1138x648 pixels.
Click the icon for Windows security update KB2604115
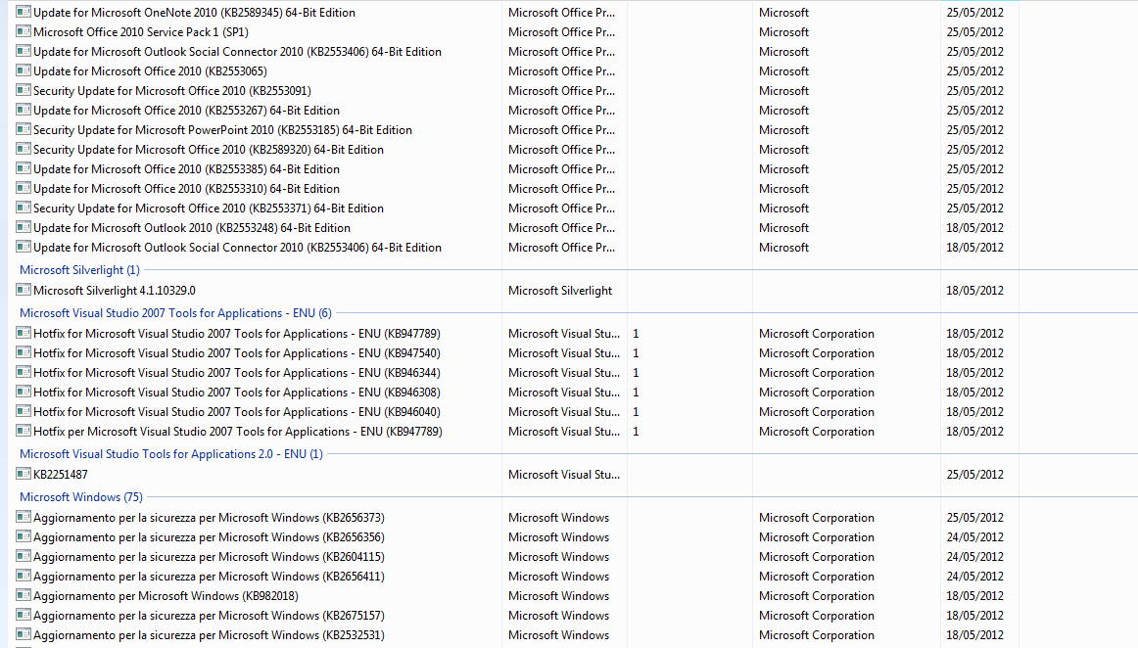24,556
